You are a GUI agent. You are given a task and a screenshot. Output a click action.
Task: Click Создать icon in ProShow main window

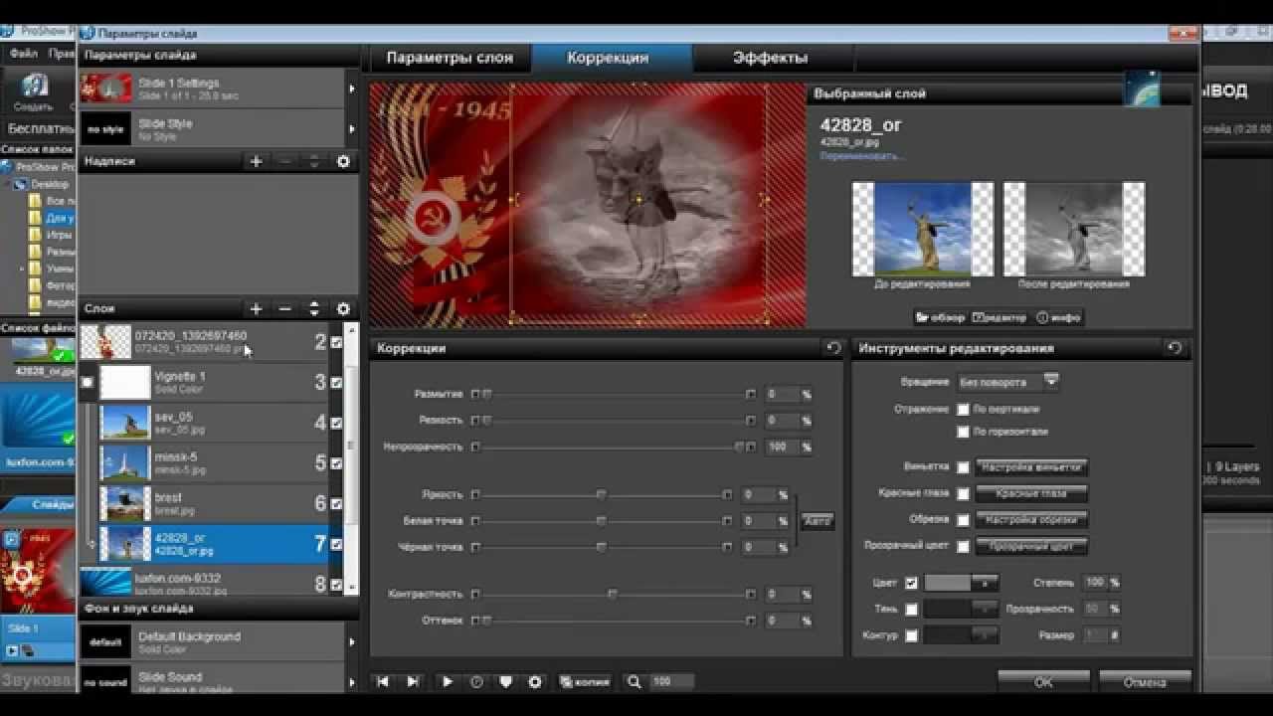pos(35,92)
